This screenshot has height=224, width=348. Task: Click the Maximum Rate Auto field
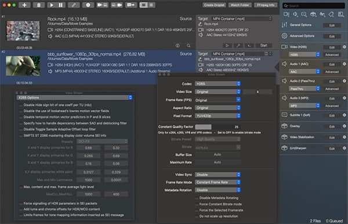point(217,163)
